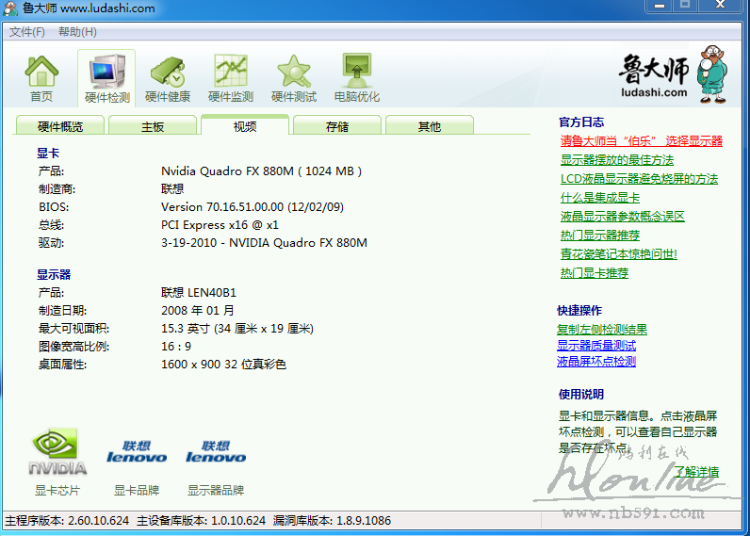The image size is (750, 536).
Task: Open the 什么是集成显卡 article link
Action: point(600,198)
